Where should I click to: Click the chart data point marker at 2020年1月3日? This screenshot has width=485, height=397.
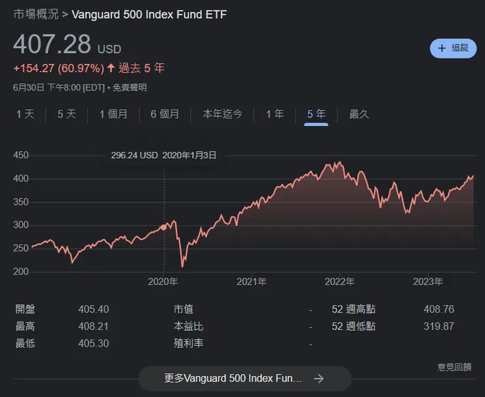[163, 227]
